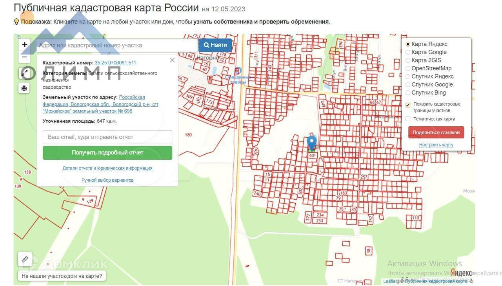Open the parcel address link
The width and height of the screenshot is (502, 286).
point(101,104)
